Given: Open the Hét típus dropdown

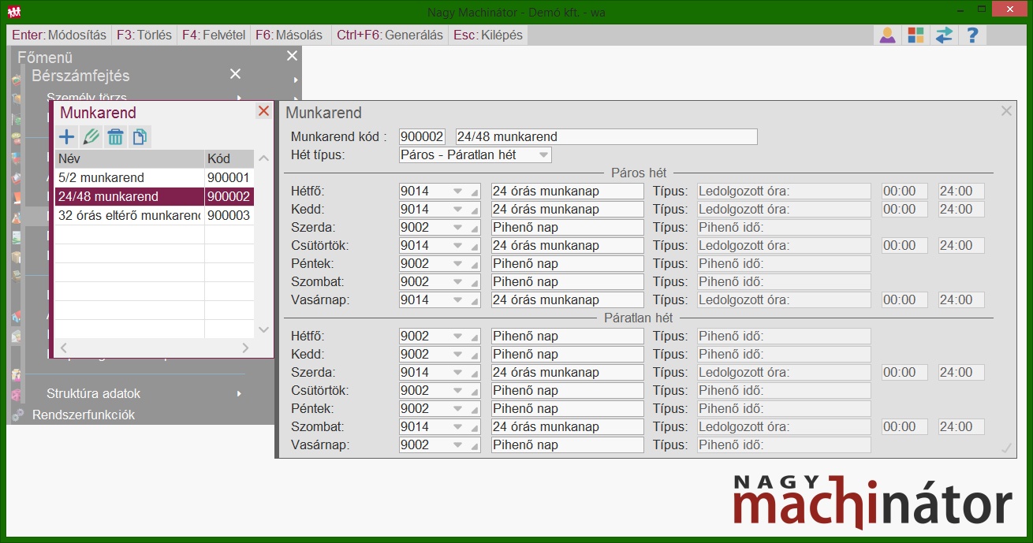Looking at the screenshot, I should [543, 155].
